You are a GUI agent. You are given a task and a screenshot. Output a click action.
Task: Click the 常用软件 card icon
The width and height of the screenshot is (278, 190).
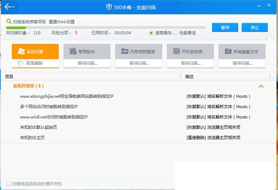tap(73, 51)
